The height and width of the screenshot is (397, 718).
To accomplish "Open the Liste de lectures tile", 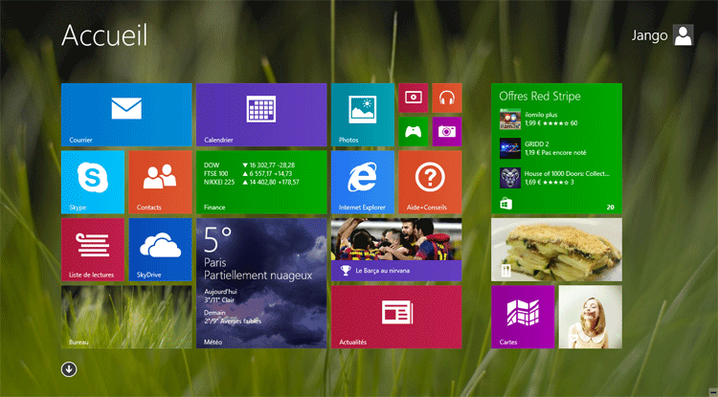I will (x=92, y=249).
